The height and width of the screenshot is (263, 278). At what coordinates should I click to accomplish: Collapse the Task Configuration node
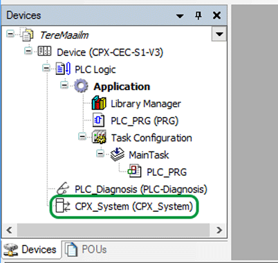coord(82,136)
